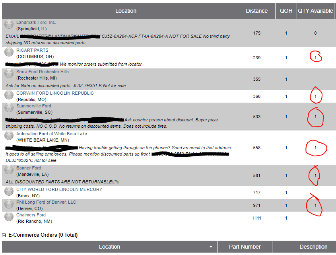The width and height of the screenshot is (336, 255).
Task: Follow the CORWIN FORD LINCOLIN REPUBLIC link
Action: click(55, 93)
